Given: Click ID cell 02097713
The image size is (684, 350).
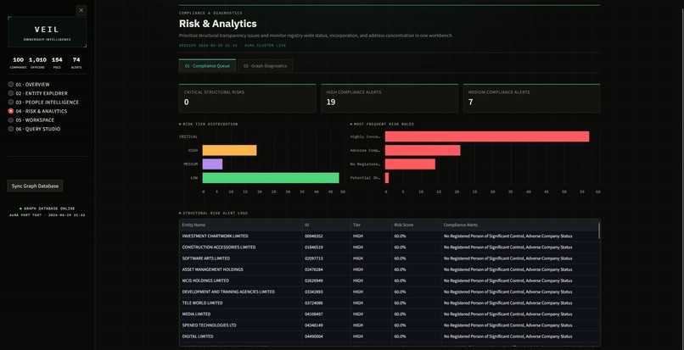Looking at the screenshot, I should coord(326,258).
